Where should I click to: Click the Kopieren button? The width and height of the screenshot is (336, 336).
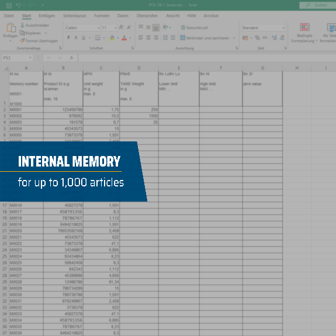tap(30, 33)
